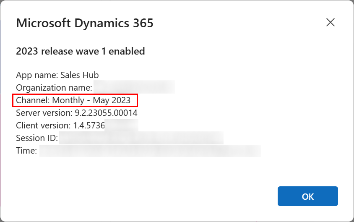Viewport: 354px width, 222px height.
Task: Click the Session ID label
Action: [x=37, y=138]
